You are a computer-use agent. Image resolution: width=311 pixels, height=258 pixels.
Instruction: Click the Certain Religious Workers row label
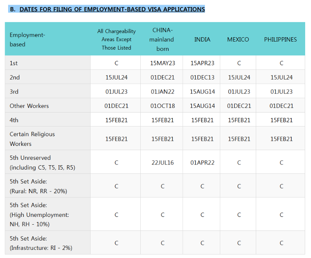pyautogui.click(x=32, y=139)
